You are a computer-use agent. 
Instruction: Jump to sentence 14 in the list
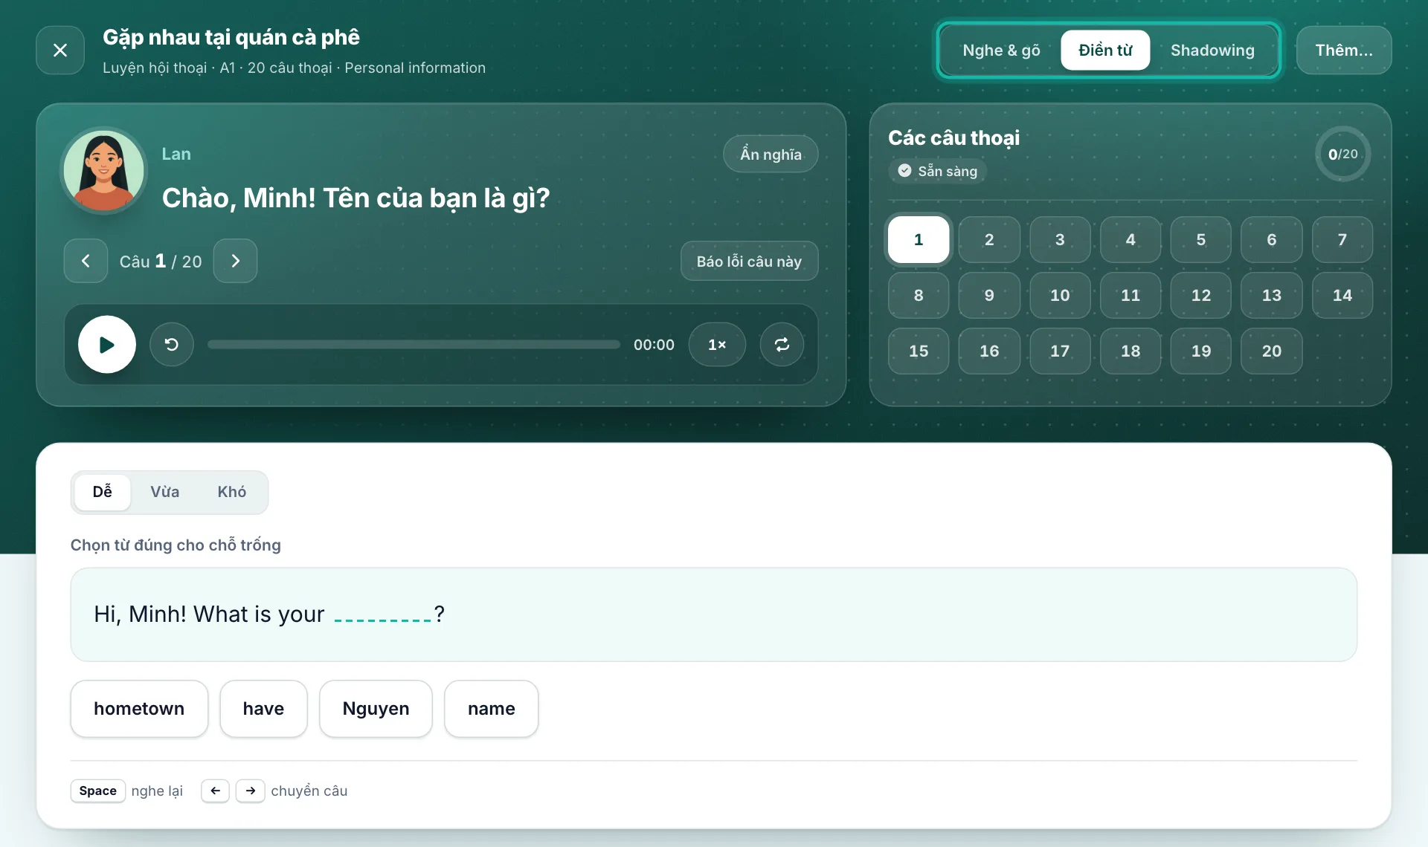(1342, 295)
